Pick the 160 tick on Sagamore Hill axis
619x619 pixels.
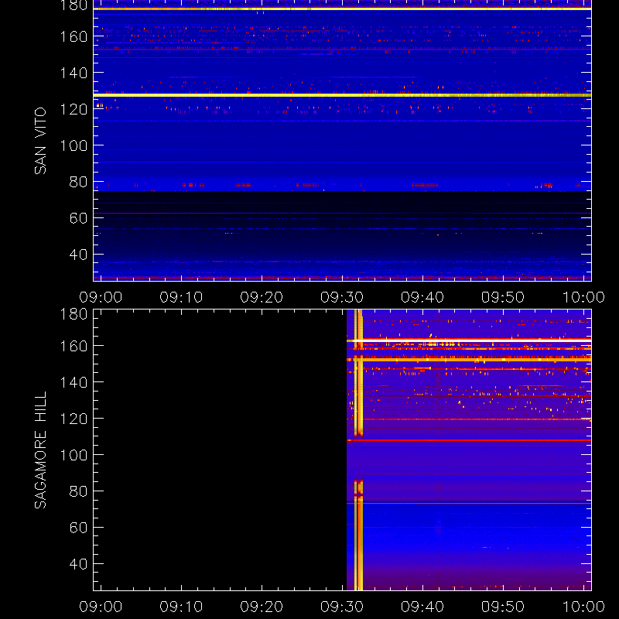[x=74, y=346]
